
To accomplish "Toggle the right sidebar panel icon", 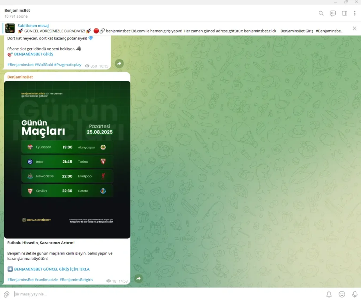I will click(344, 13).
